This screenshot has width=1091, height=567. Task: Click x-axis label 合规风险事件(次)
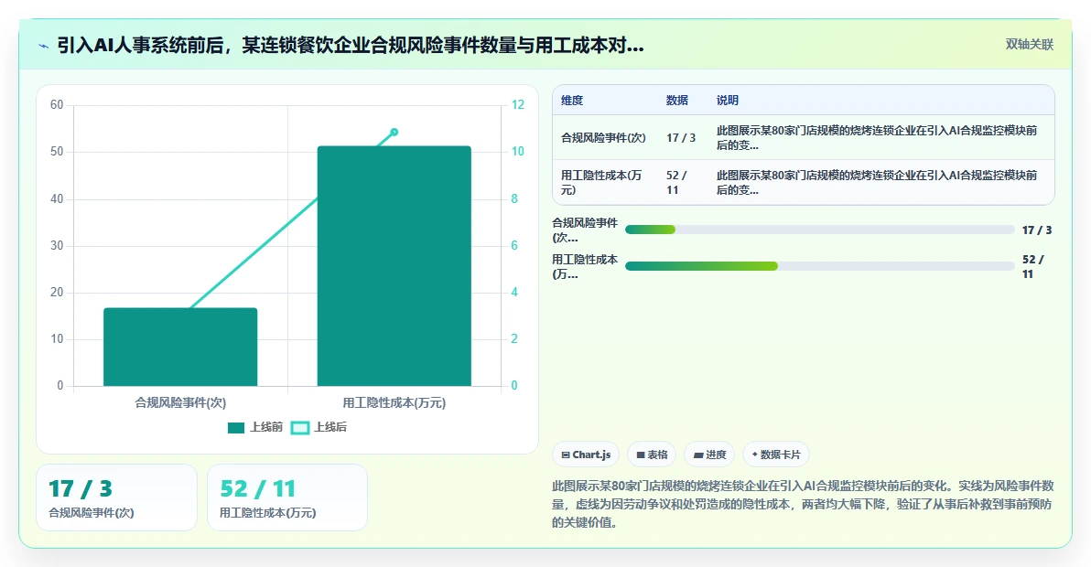click(x=180, y=402)
